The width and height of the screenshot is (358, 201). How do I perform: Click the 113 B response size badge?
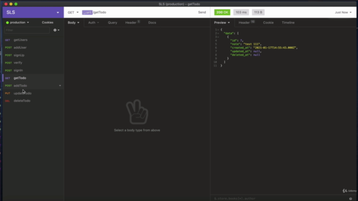(258, 12)
